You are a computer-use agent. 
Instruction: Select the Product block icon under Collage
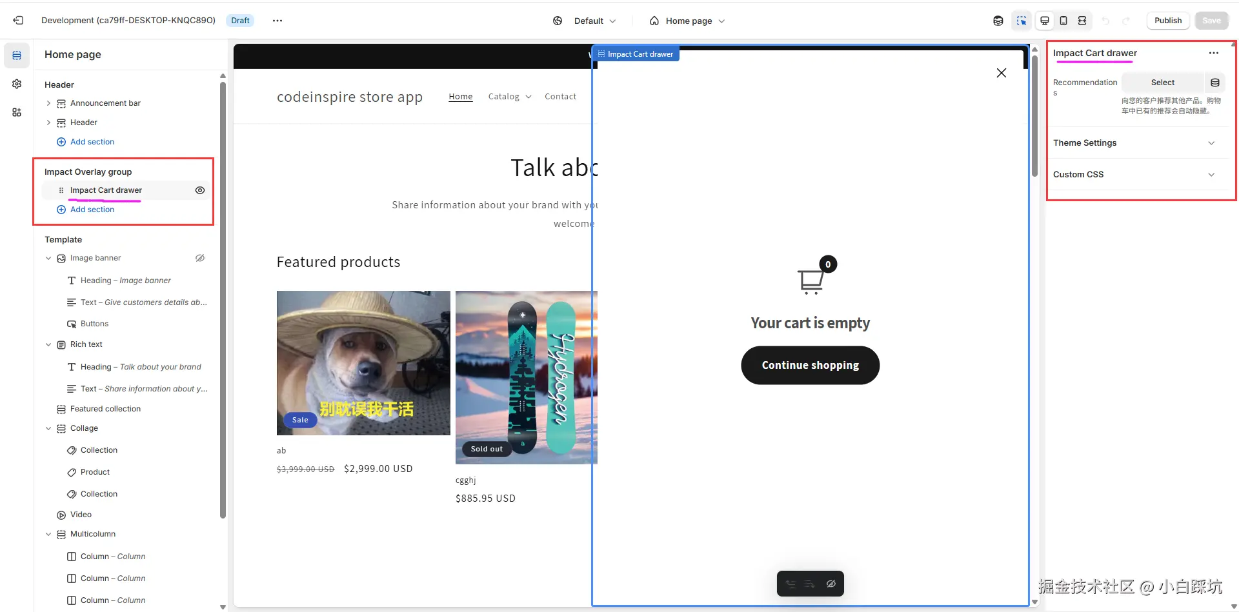pyautogui.click(x=72, y=472)
